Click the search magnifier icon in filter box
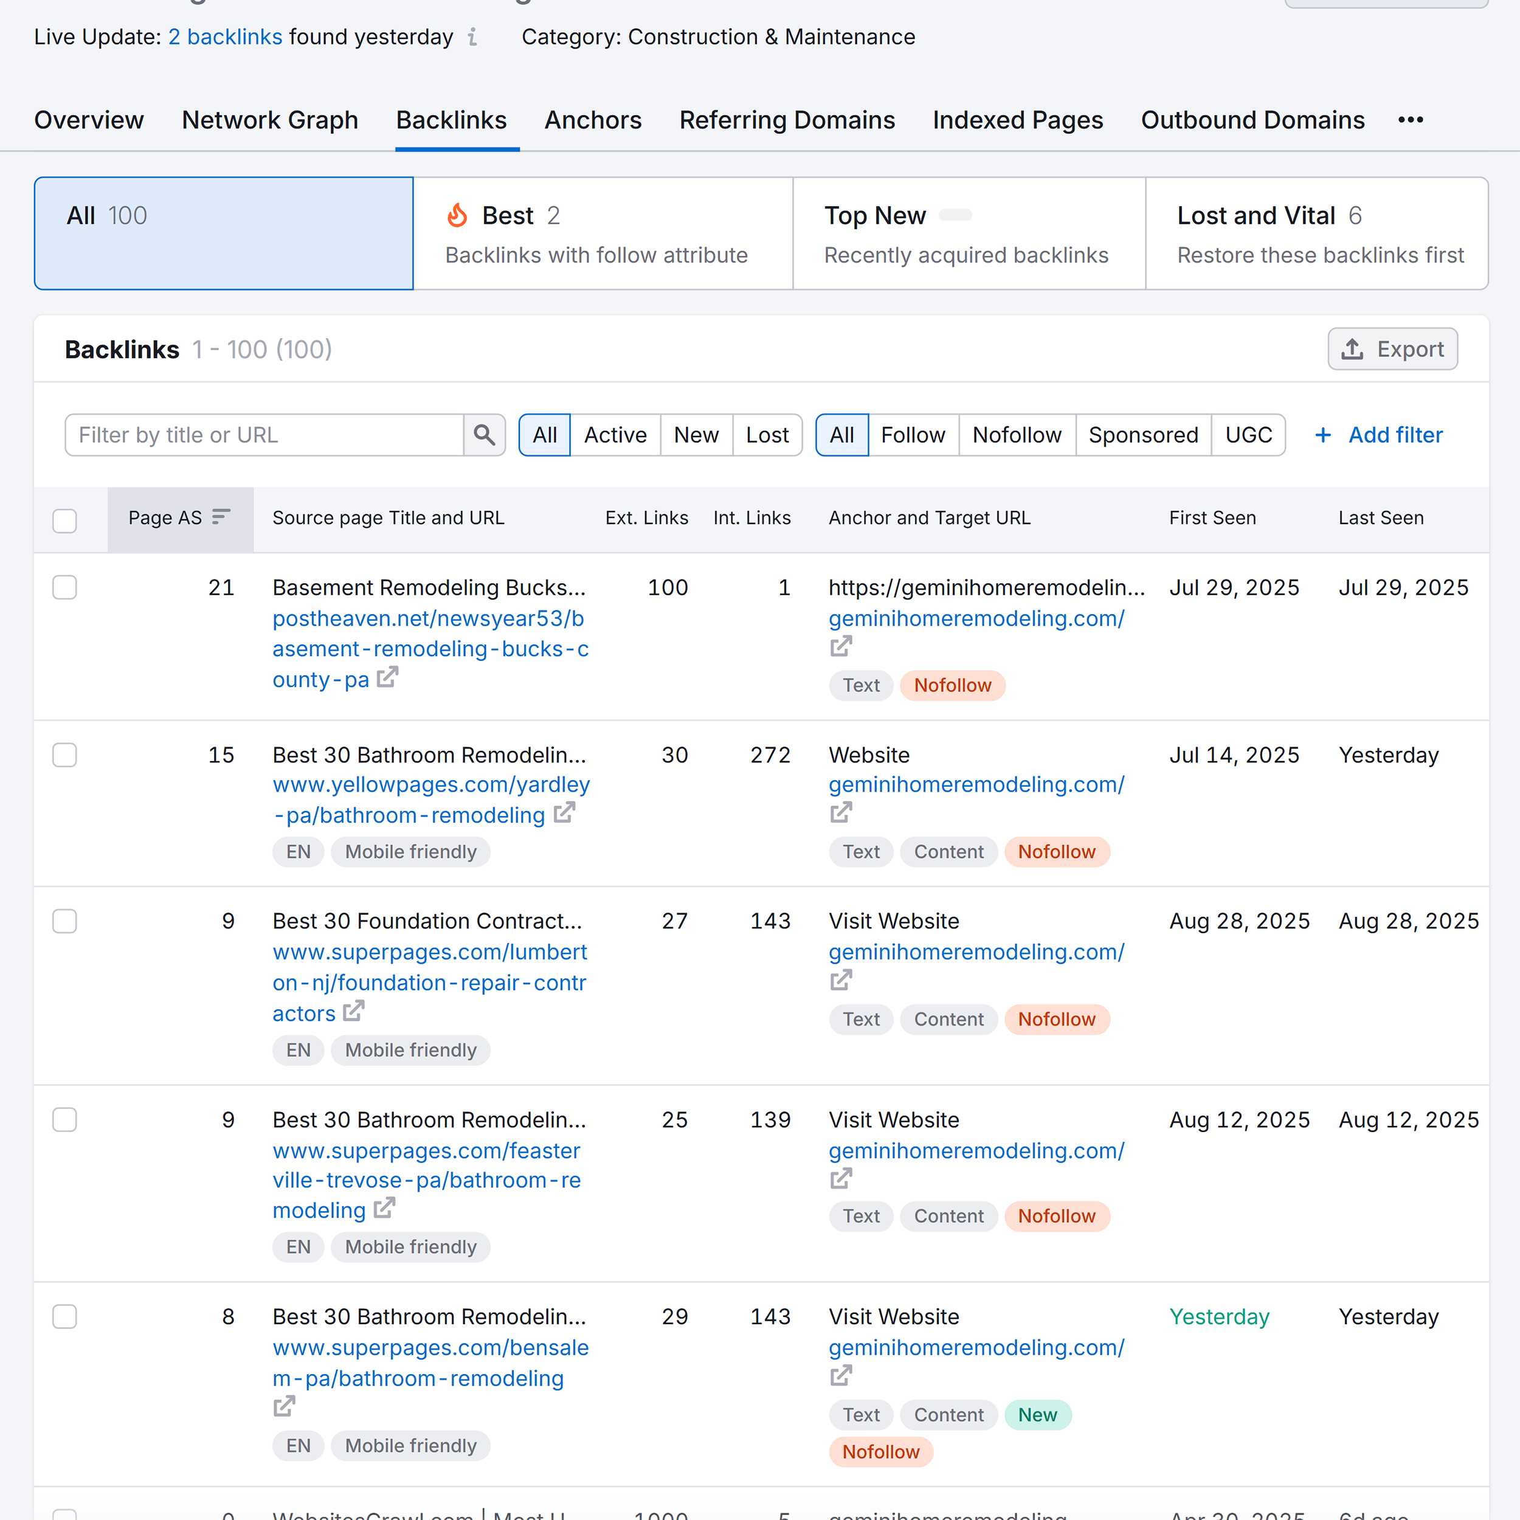The height and width of the screenshot is (1520, 1520). [x=484, y=435]
